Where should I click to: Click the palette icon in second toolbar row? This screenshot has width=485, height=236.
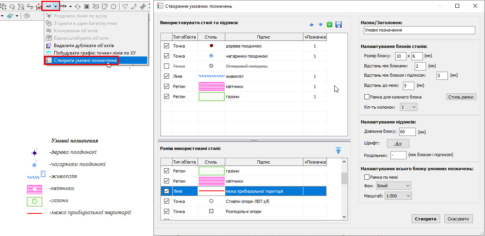pyautogui.click(x=27, y=16)
